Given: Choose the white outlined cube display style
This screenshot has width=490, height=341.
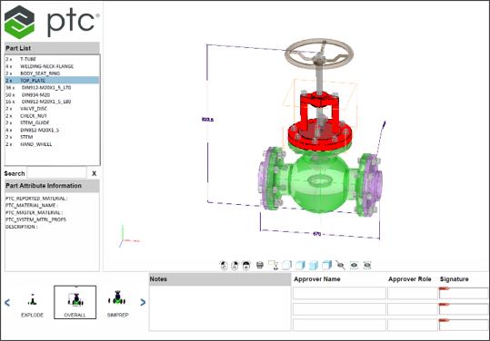Looking at the screenshot, I should (x=286, y=265).
